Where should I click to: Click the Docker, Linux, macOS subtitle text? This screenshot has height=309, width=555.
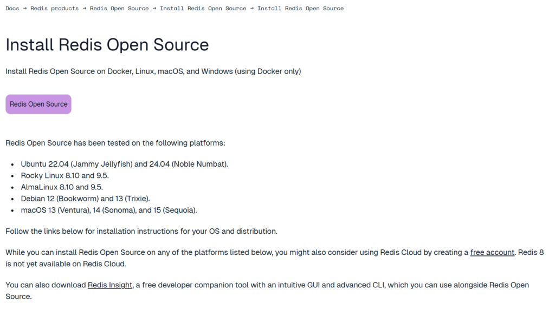153,71
